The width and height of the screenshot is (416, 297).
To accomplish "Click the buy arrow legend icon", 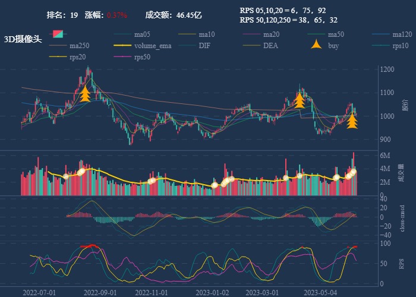I will point(315,45).
